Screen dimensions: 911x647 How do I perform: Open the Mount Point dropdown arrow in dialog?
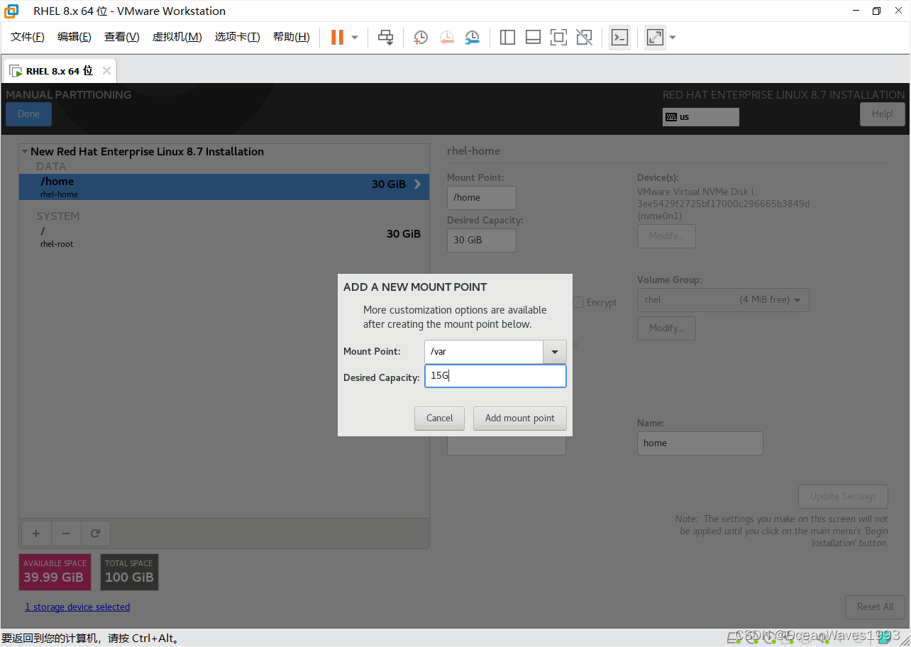point(555,352)
